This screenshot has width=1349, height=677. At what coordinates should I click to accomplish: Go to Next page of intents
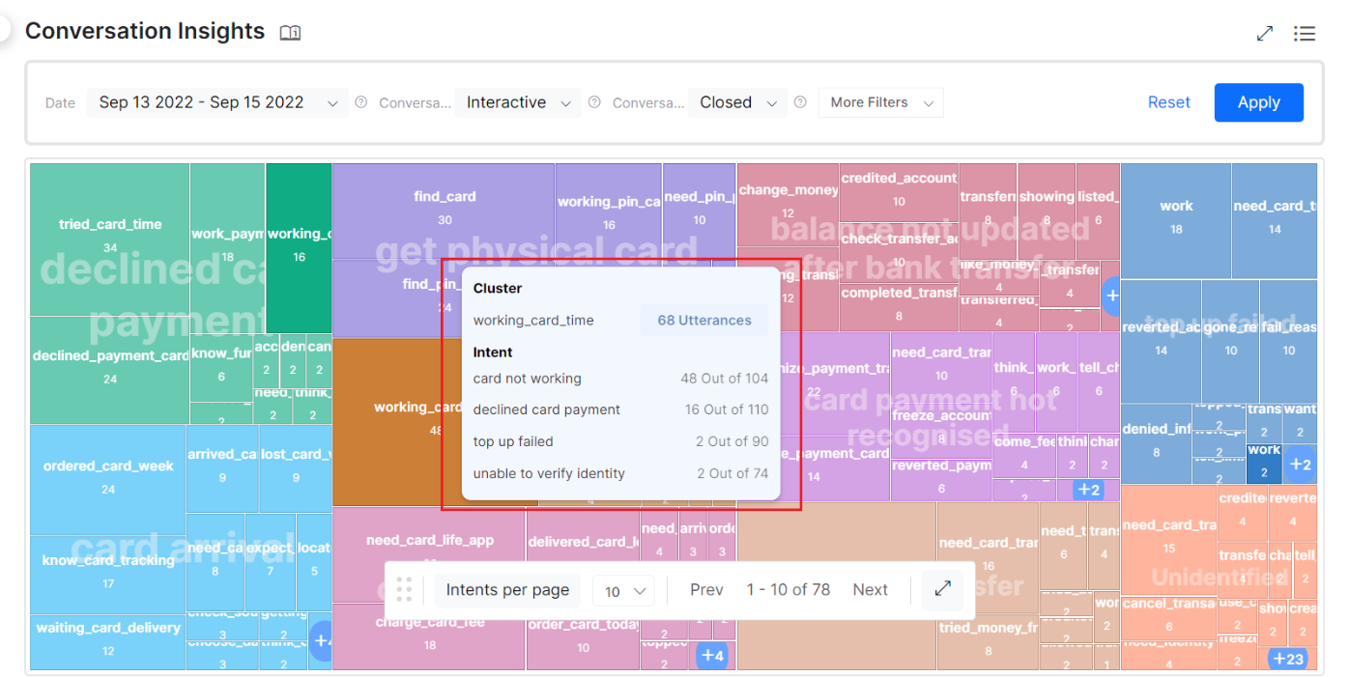click(x=870, y=590)
